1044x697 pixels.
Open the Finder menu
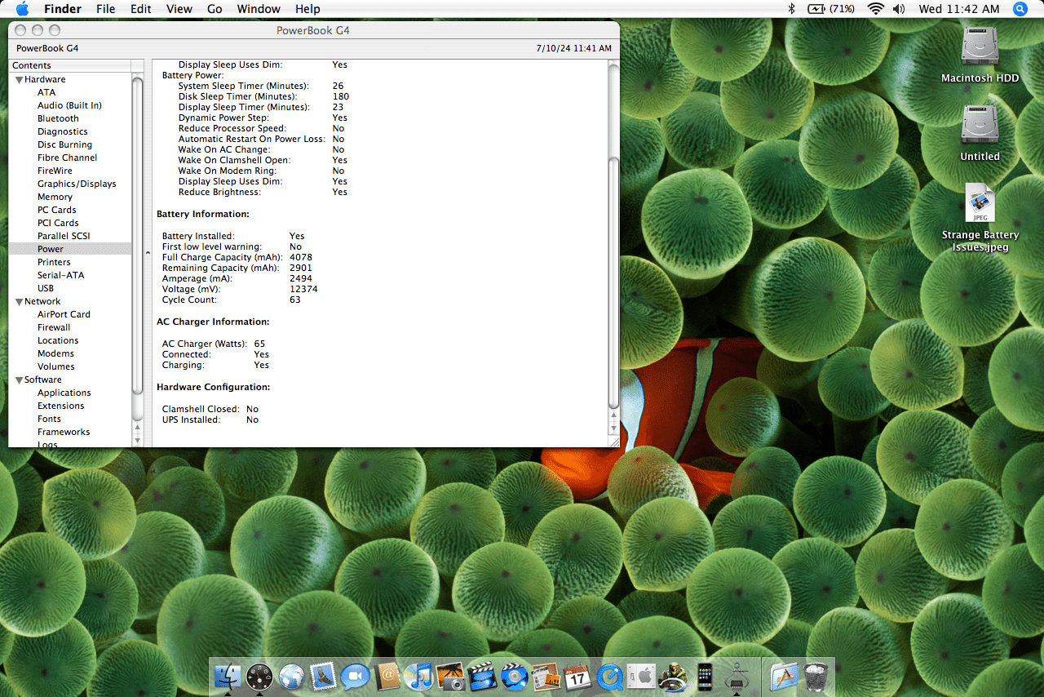tap(63, 9)
